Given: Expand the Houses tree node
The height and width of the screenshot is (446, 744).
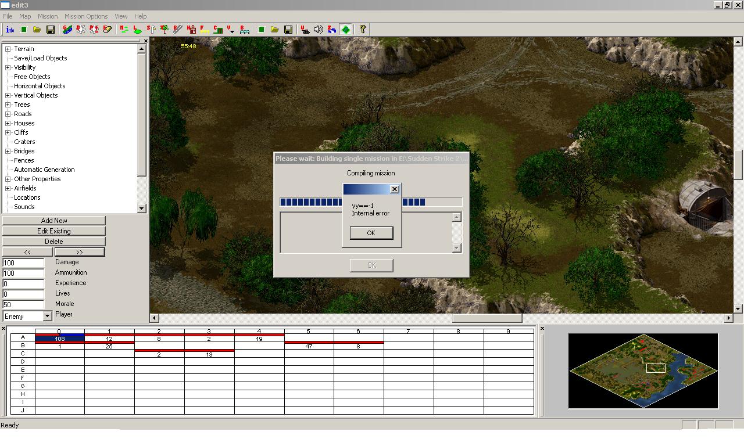Looking at the screenshot, I should (8, 123).
